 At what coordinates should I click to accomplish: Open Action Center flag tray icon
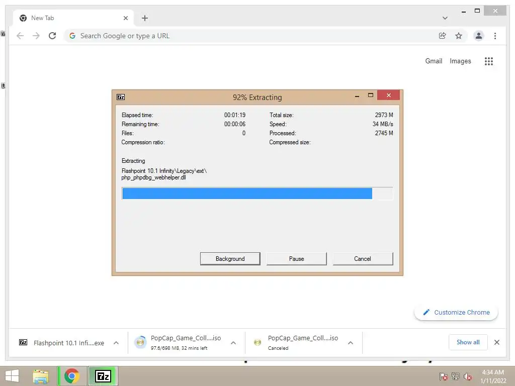pos(443,376)
